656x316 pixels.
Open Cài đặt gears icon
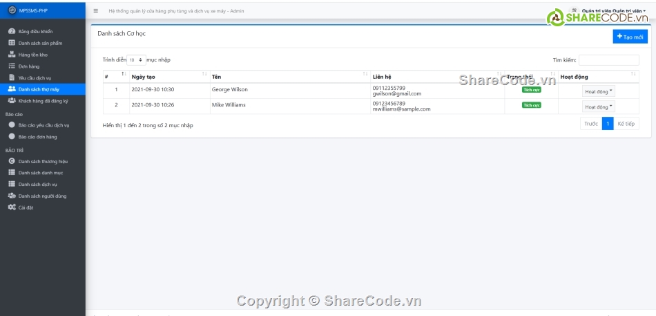coord(12,207)
